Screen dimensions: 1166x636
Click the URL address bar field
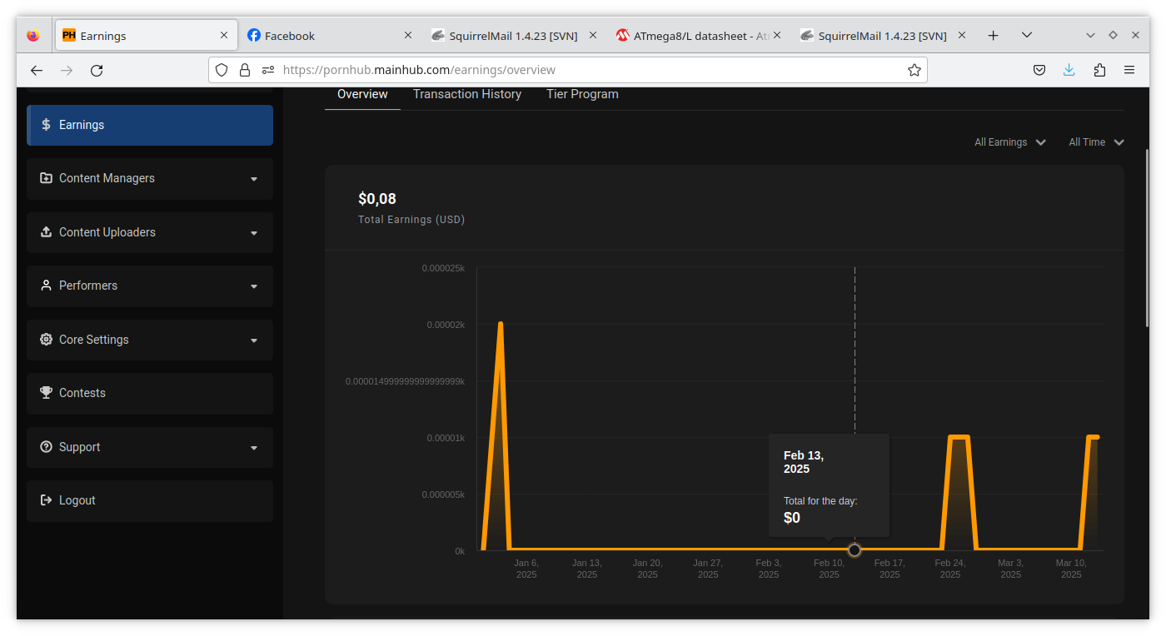pyautogui.click(x=583, y=71)
